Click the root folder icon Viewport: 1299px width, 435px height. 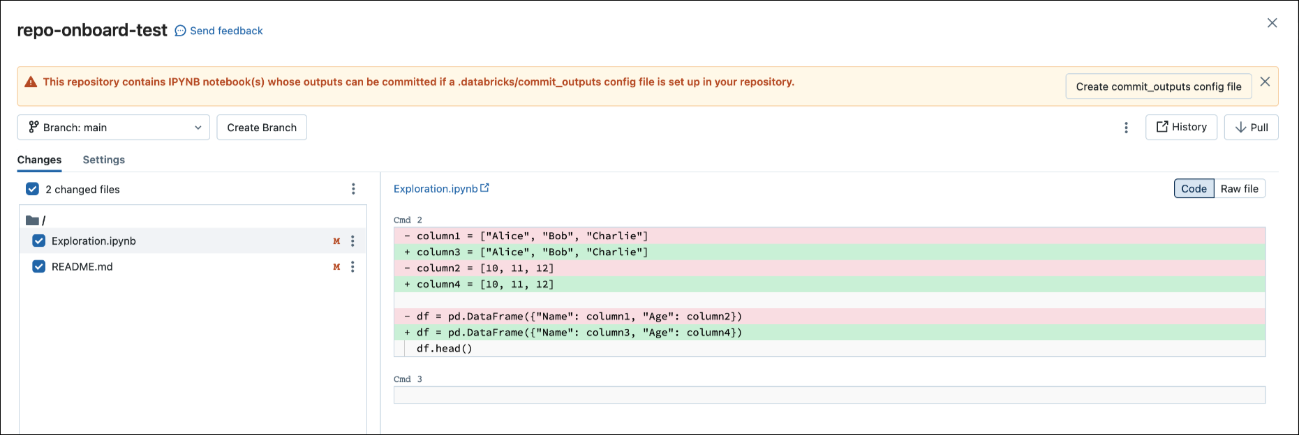click(32, 220)
